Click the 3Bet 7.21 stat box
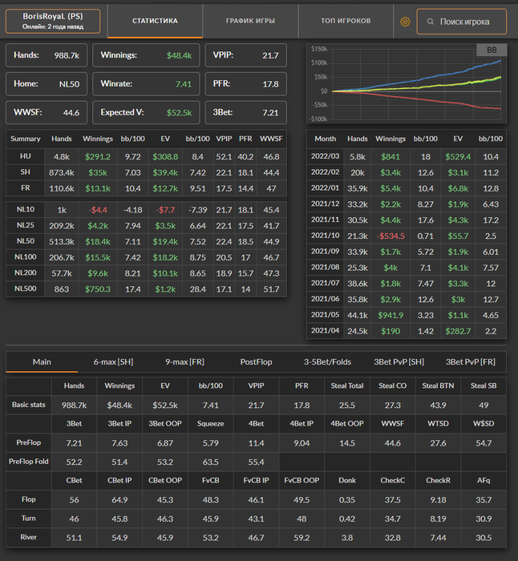The width and height of the screenshot is (518, 561). click(x=246, y=113)
